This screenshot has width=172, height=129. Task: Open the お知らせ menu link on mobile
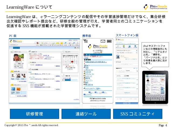point(88,72)
